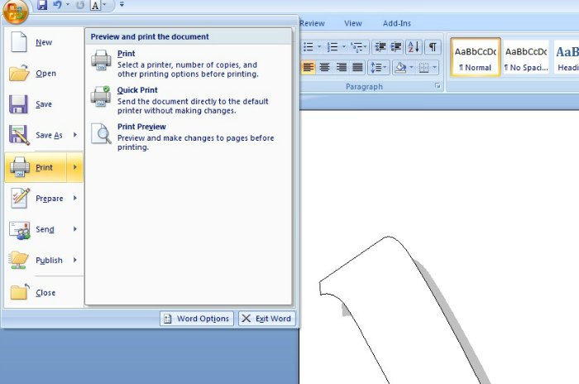The image size is (579, 384).
Task: Open the Paragraph dialog launcher
Action: coord(438,86)
